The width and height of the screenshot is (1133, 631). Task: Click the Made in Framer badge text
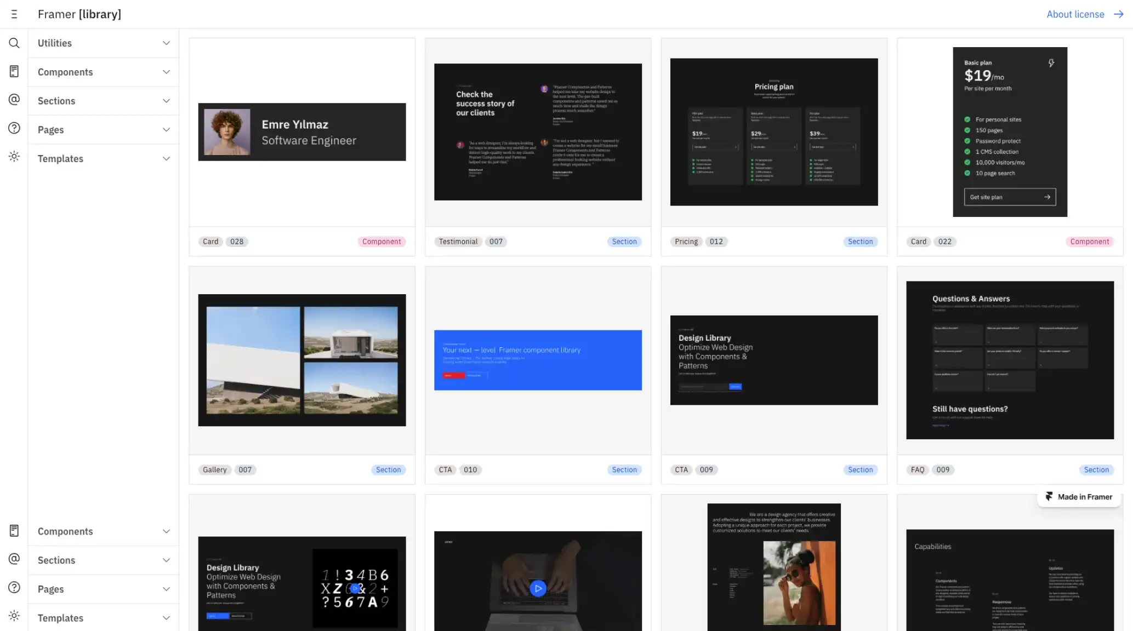[1085, 497]
